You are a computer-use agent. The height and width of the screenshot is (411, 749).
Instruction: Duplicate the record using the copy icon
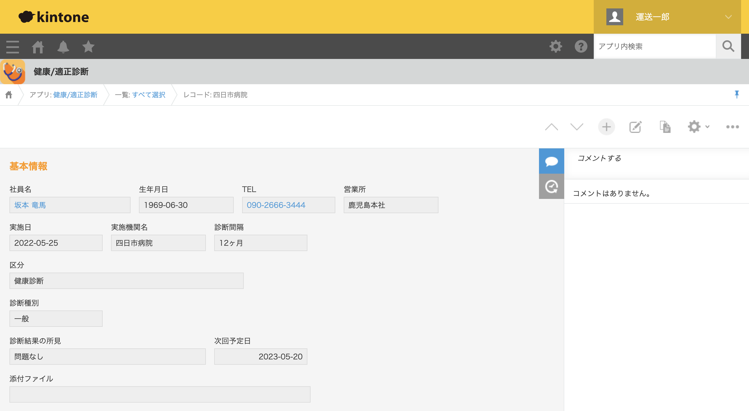click(665, 127)
